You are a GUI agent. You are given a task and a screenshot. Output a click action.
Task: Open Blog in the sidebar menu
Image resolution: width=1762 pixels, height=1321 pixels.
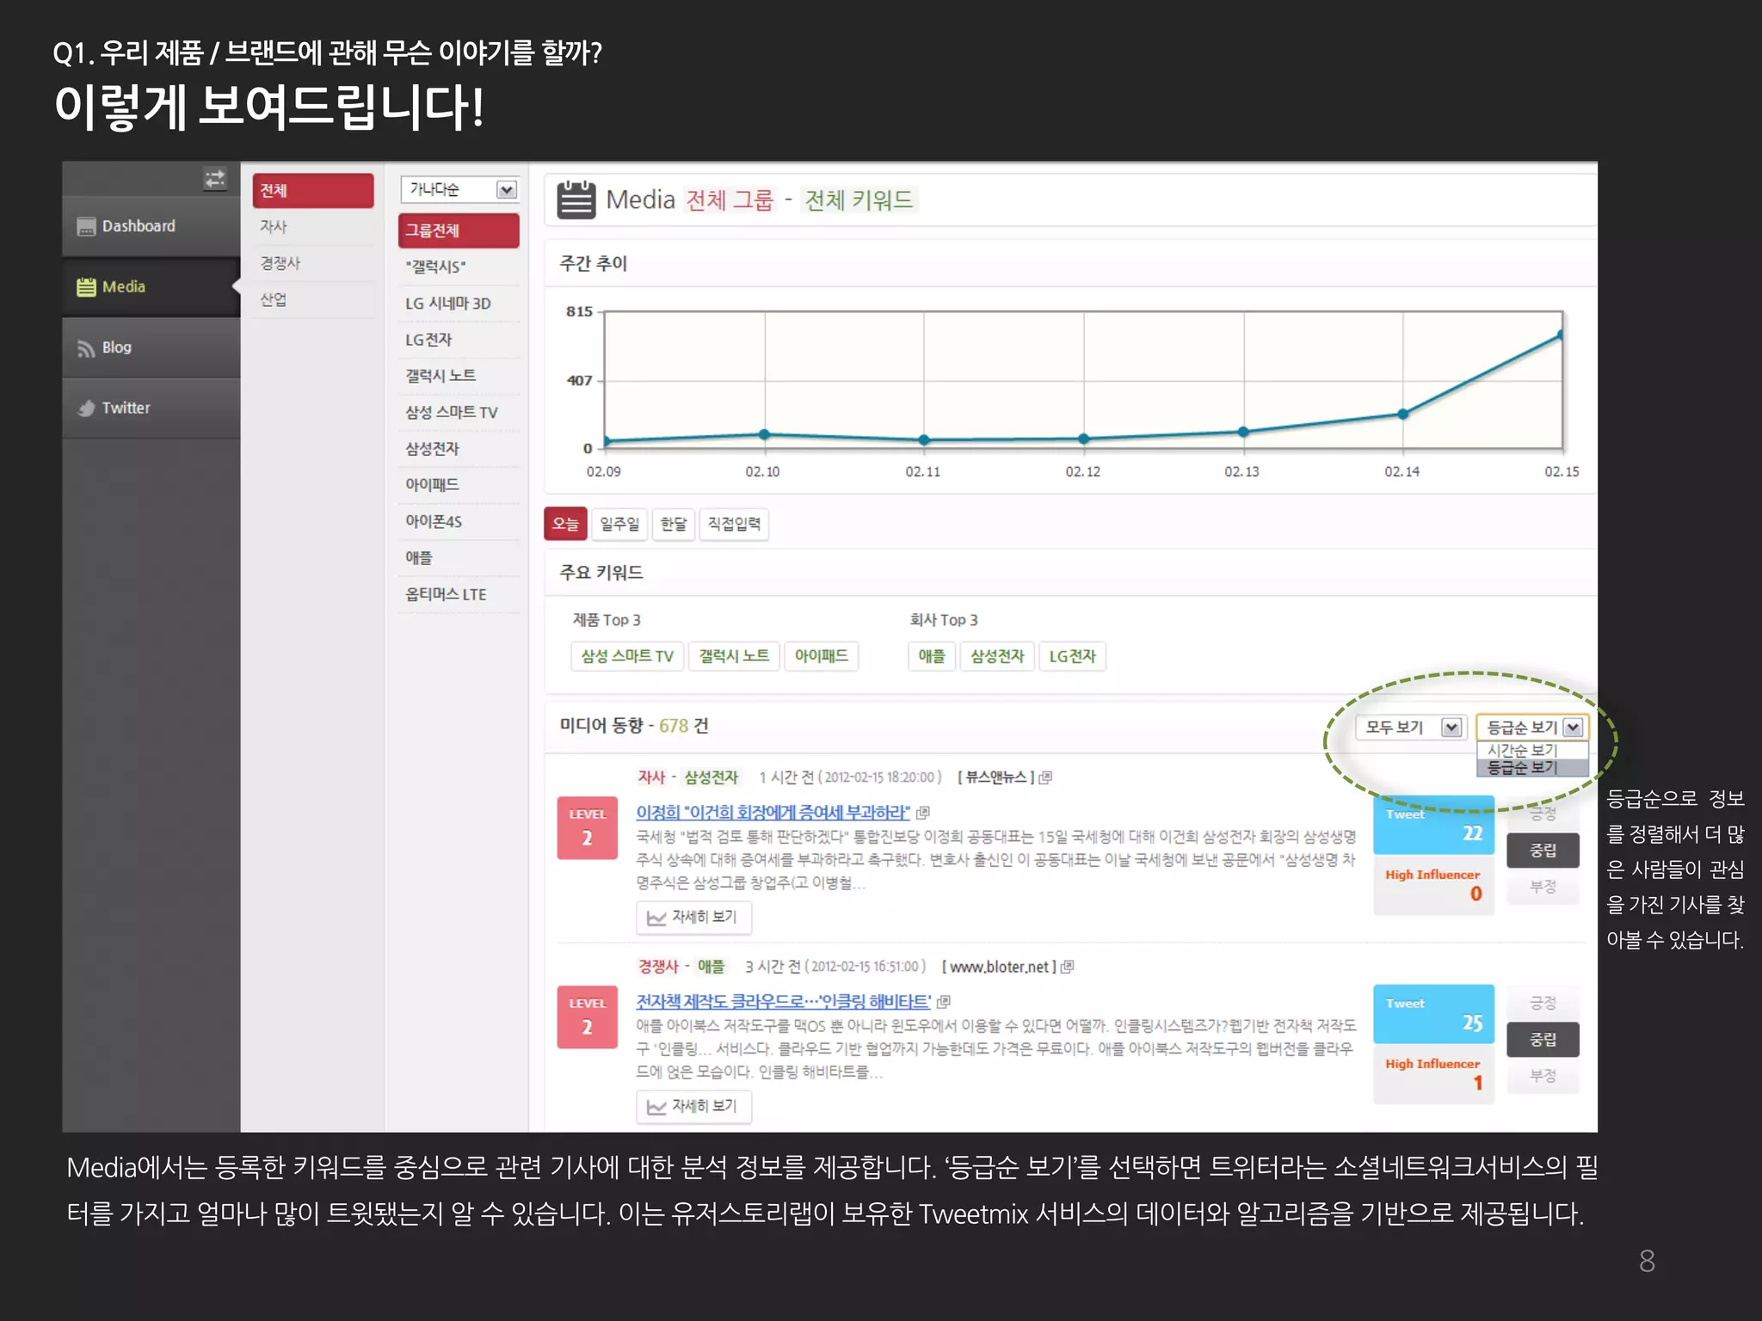[151, 348]
